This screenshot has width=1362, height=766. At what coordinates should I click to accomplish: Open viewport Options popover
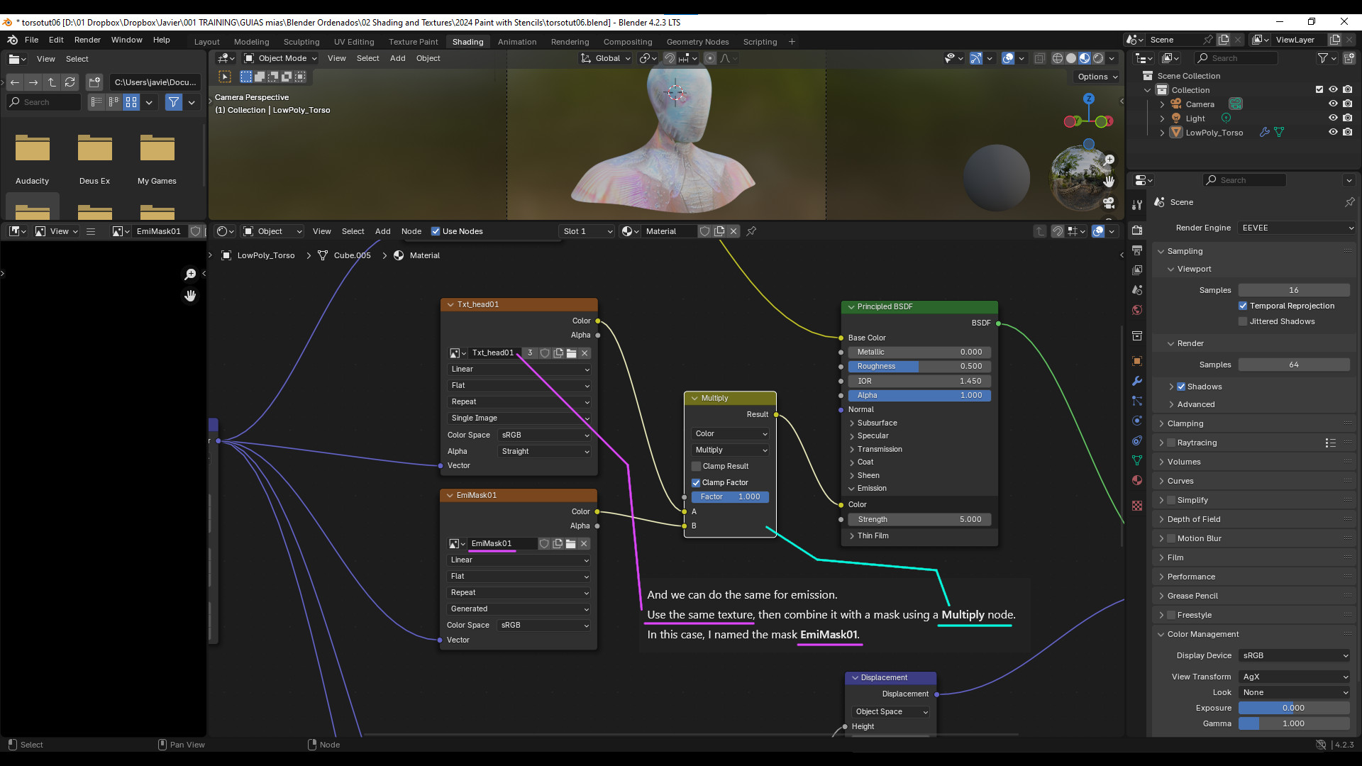(x=1097, y=77)
